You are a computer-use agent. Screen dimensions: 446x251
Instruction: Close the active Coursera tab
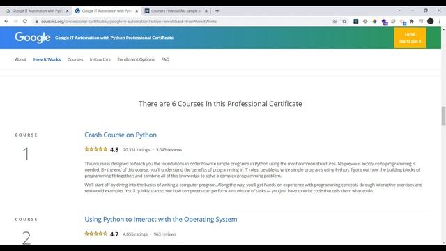(137, 11)
